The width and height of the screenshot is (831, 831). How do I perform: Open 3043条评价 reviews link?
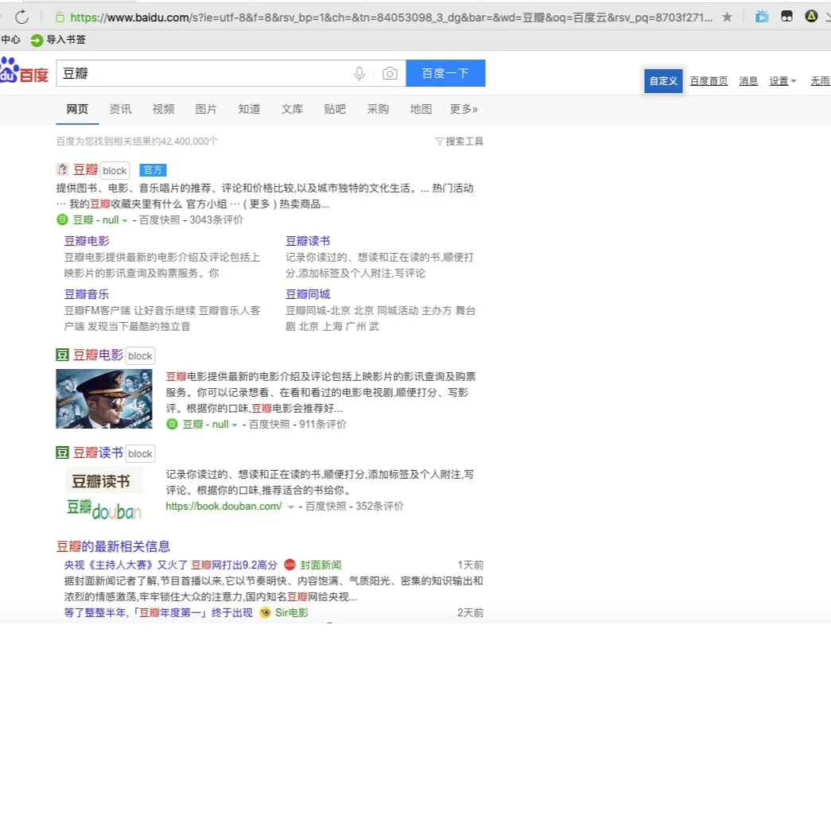[x=216, y=220]
